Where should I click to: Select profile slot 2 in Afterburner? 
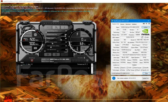(76, 61)
